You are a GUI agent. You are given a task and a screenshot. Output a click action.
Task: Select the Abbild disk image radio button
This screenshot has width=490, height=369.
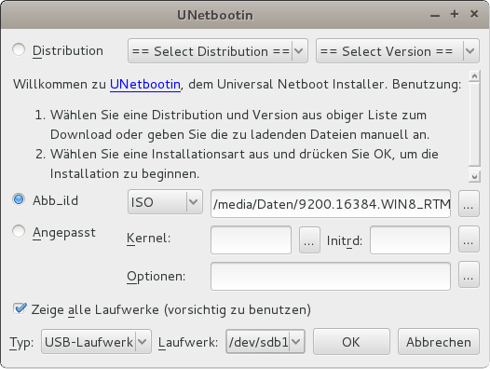coord(19,199)
